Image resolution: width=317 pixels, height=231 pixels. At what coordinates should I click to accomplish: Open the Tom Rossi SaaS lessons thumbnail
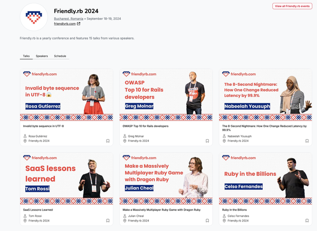pos(67,179)
